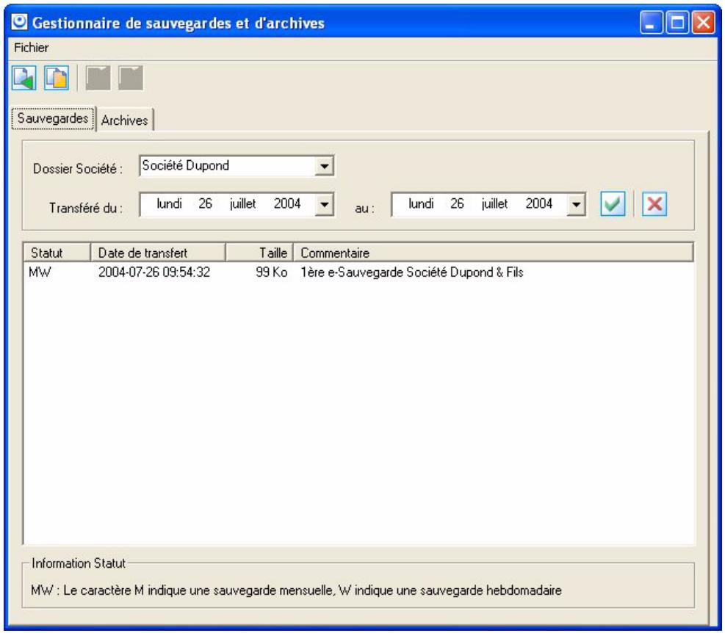This screenshot has height=633, width=725.
Task: Click the MW status information text
Action: click(x=296, y=590)
